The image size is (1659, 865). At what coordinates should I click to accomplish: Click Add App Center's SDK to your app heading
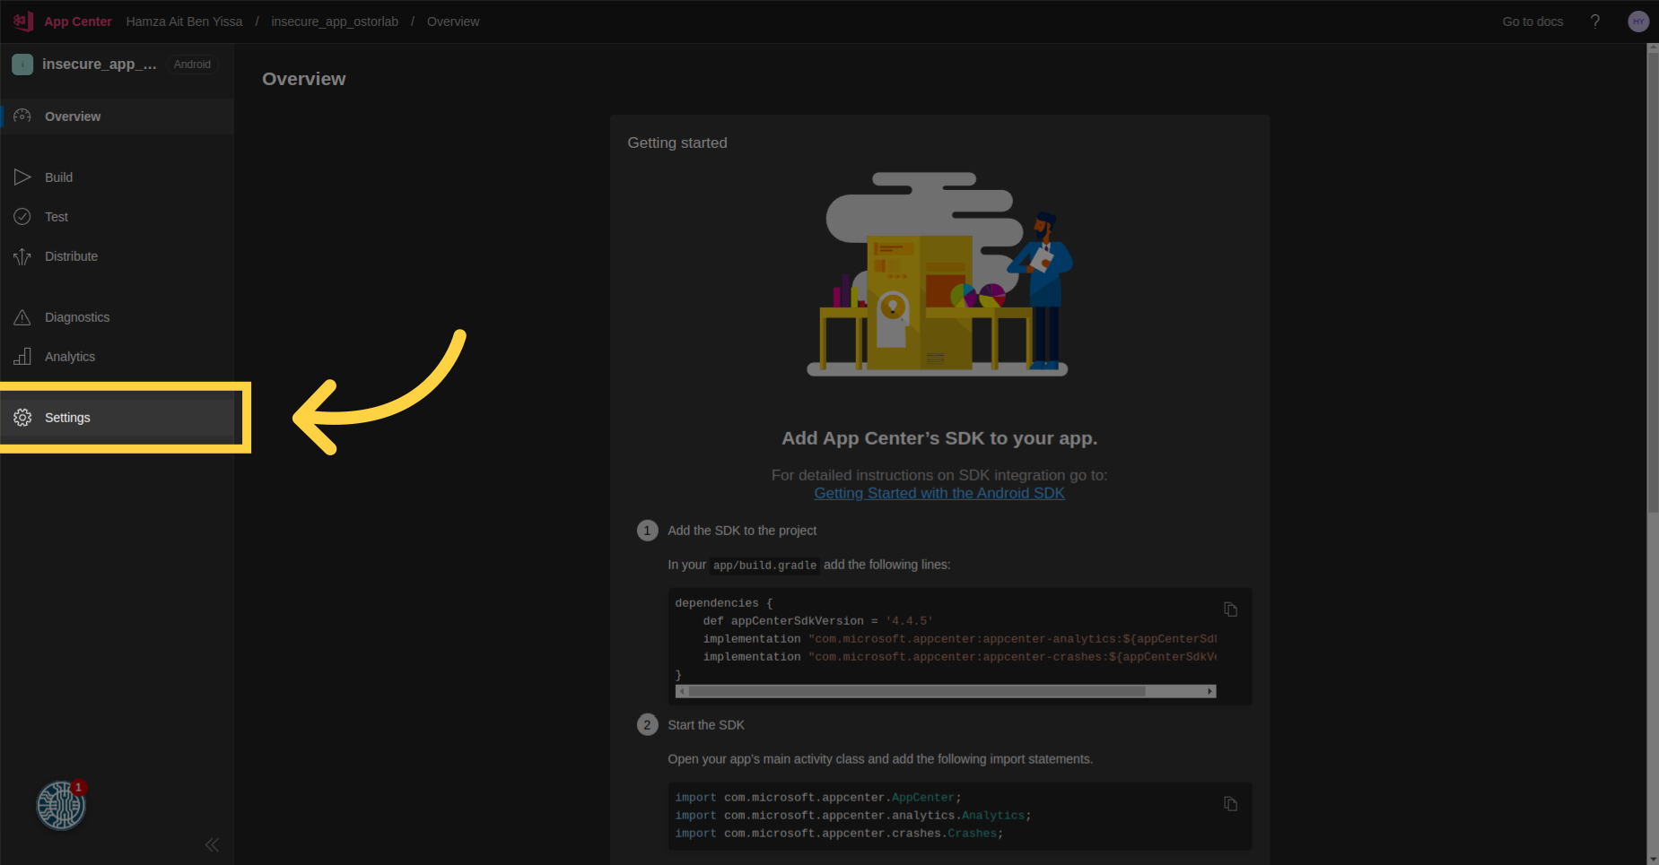(939, 438)
